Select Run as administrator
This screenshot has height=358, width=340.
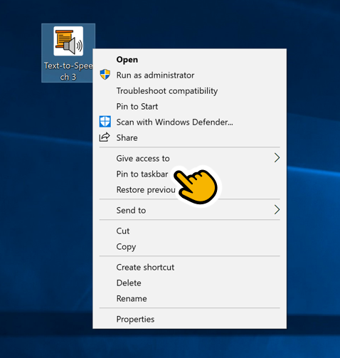coord(189,75)
